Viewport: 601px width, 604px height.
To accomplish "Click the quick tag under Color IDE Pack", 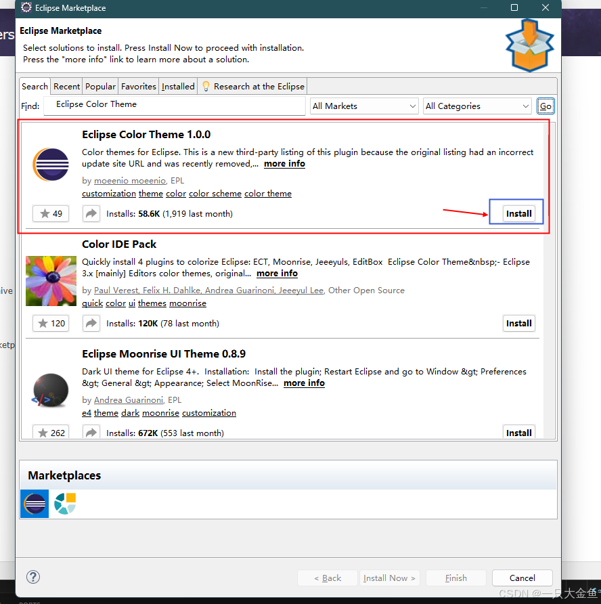I will click(93, 303).
